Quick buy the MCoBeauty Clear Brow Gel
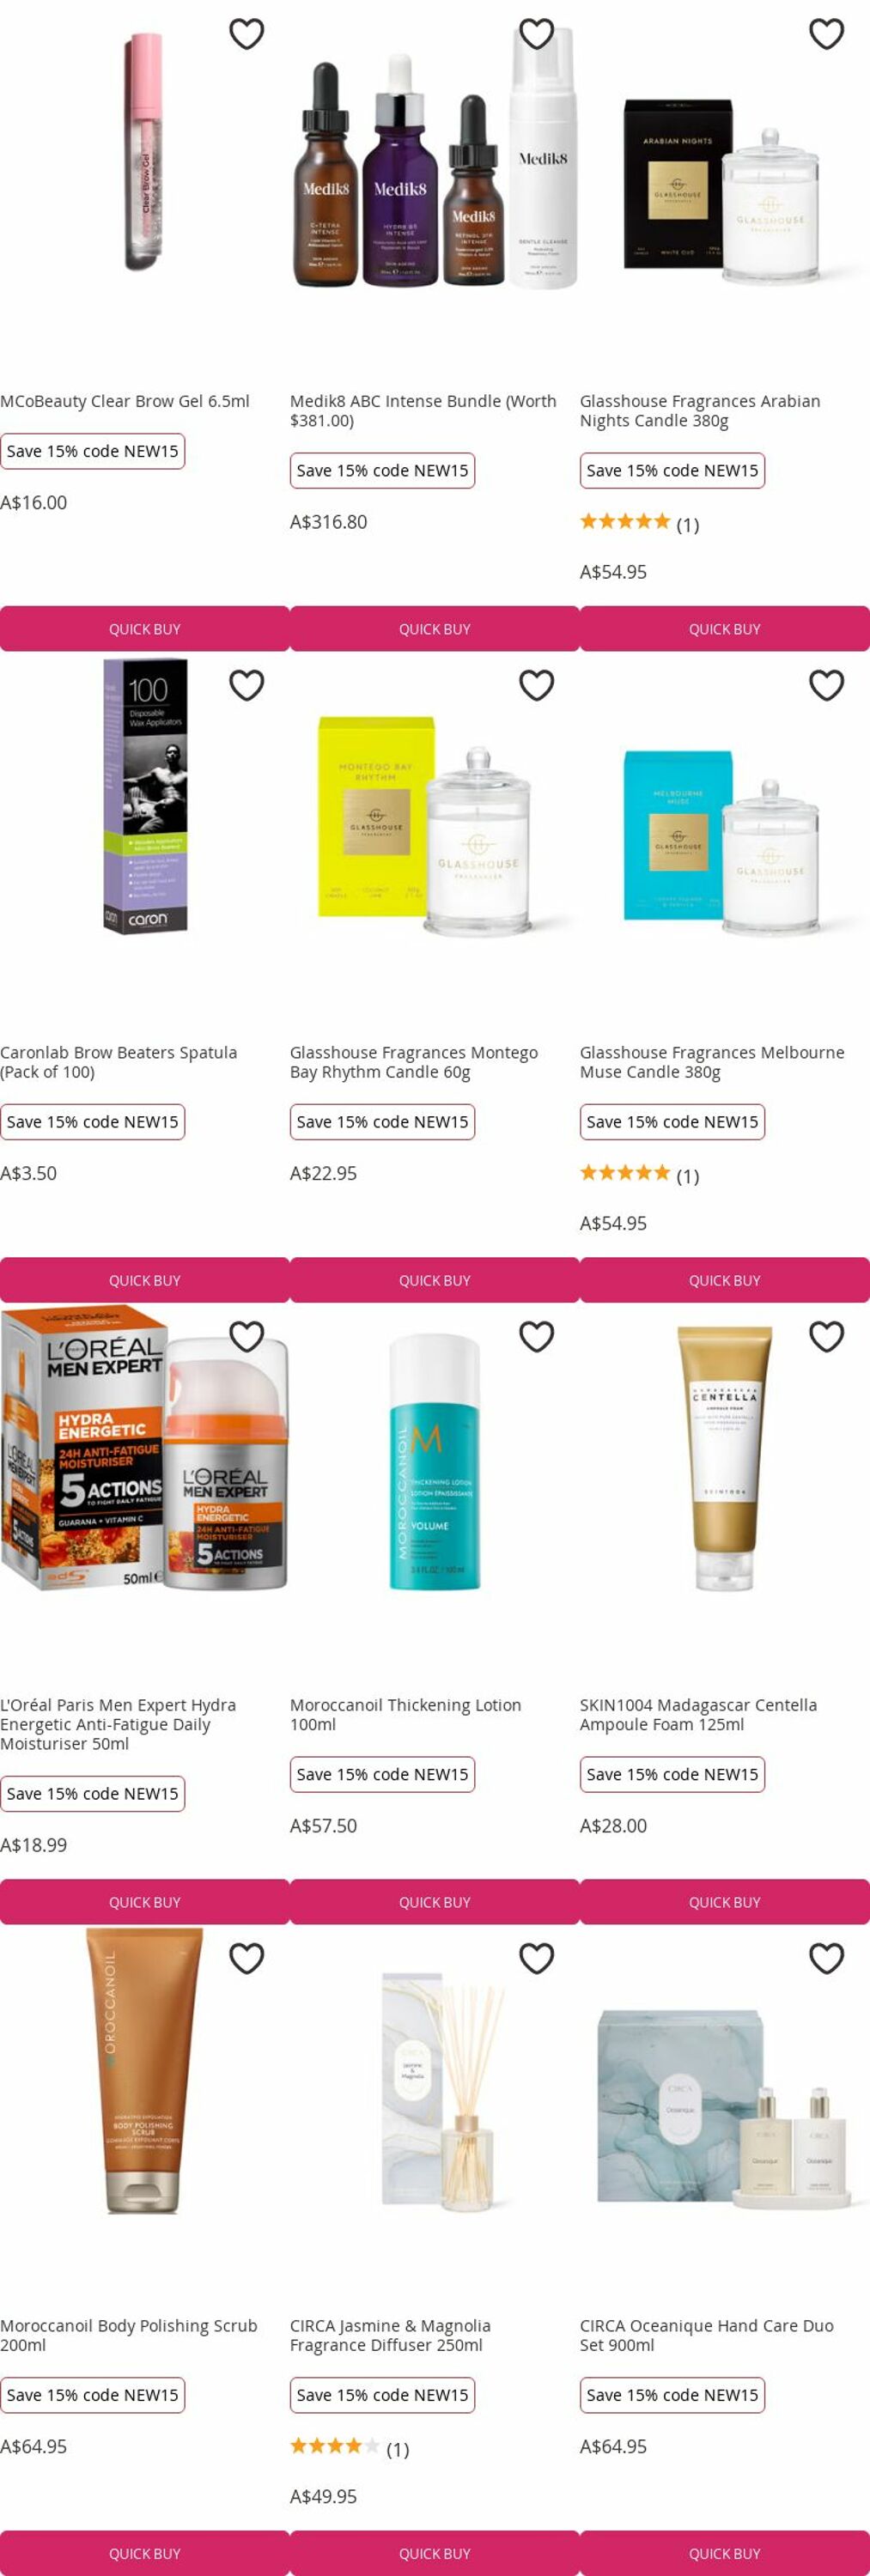This screenshot has height=2576, width=870. 145,629
